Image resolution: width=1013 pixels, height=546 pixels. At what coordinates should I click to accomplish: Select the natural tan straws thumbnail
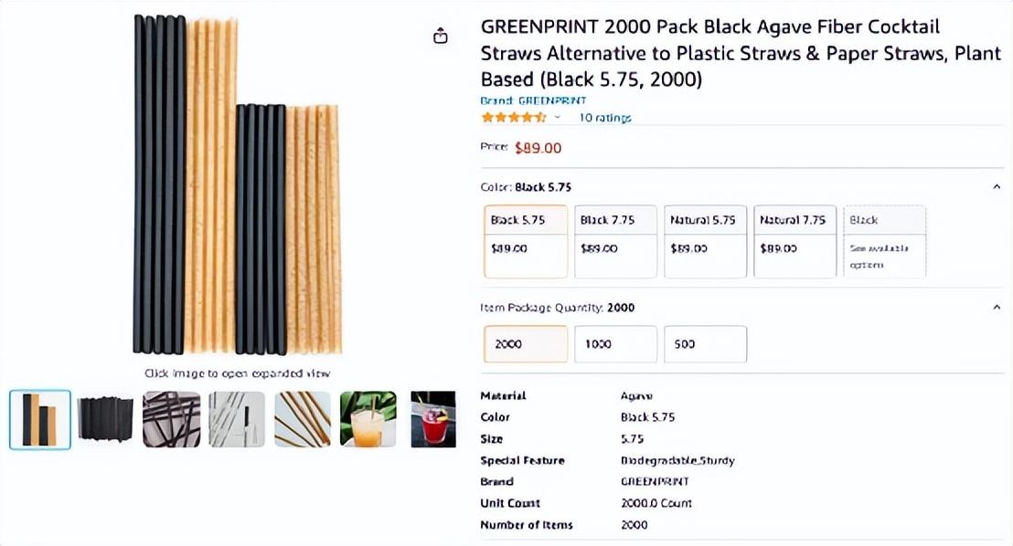click(x=303, y=420)
